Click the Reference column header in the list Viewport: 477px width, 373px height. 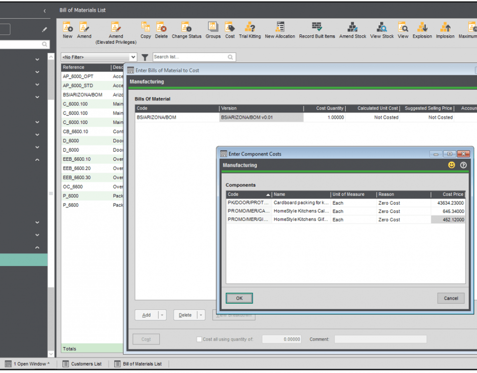click(x=86, y=67)
